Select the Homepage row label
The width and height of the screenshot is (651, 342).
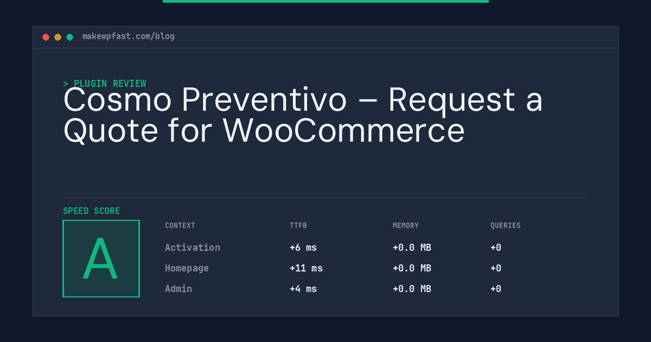[187, 268]
